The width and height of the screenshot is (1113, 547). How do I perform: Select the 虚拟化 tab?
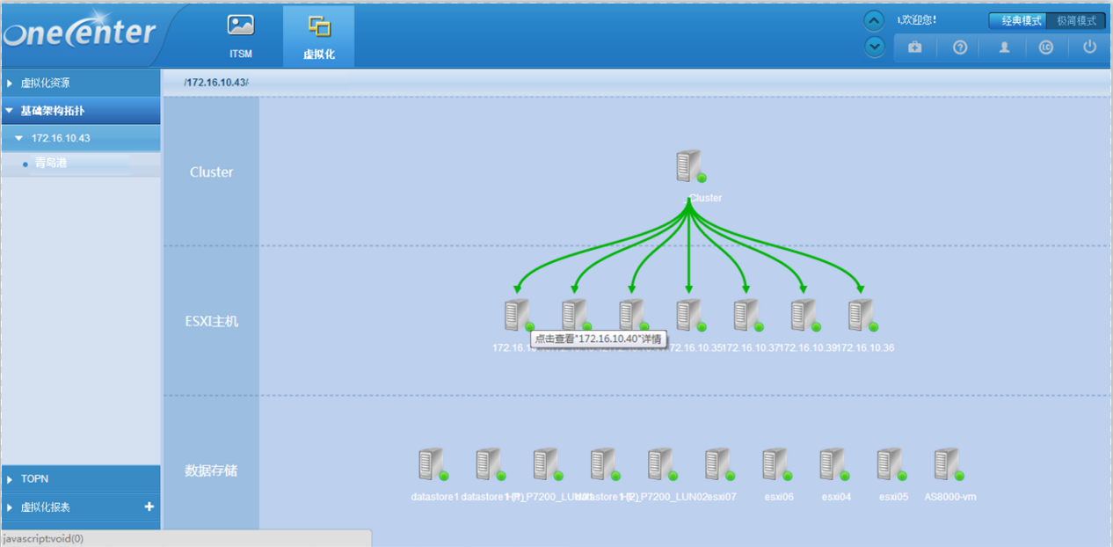(x=318, y=36)
